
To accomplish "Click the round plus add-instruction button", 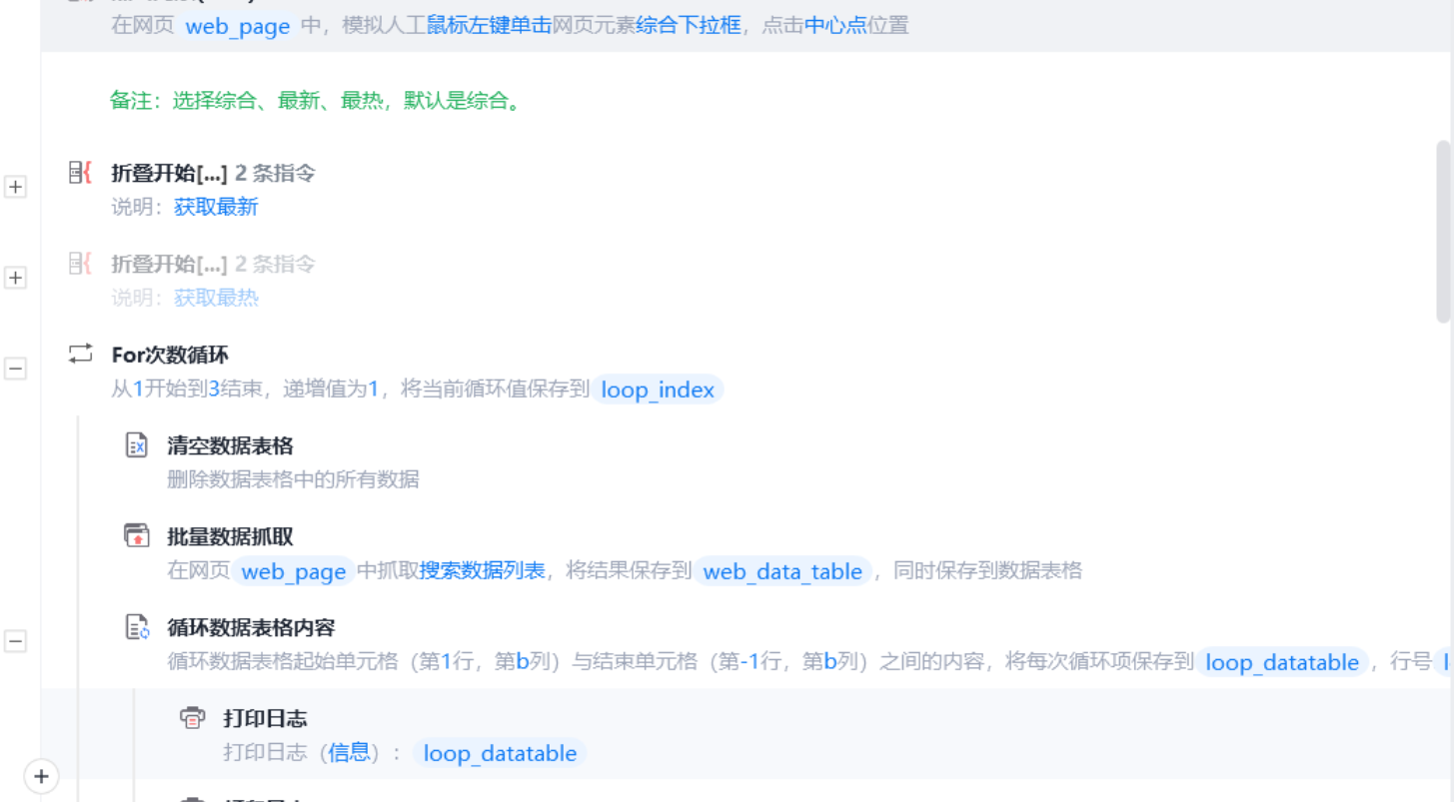I will [41, 776].
